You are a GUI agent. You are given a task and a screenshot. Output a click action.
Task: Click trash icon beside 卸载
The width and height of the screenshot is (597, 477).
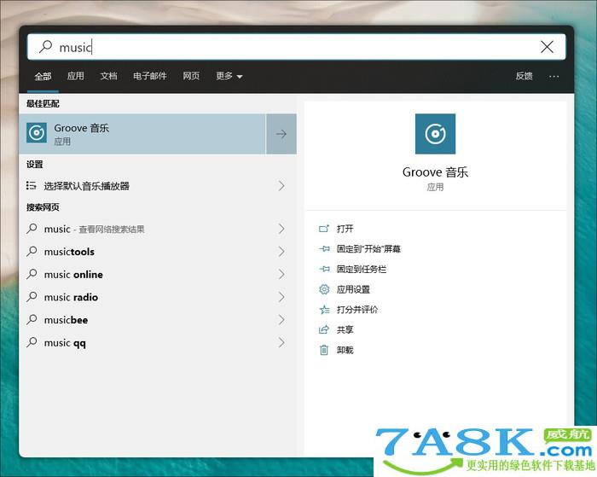click(x=323, y=350)
